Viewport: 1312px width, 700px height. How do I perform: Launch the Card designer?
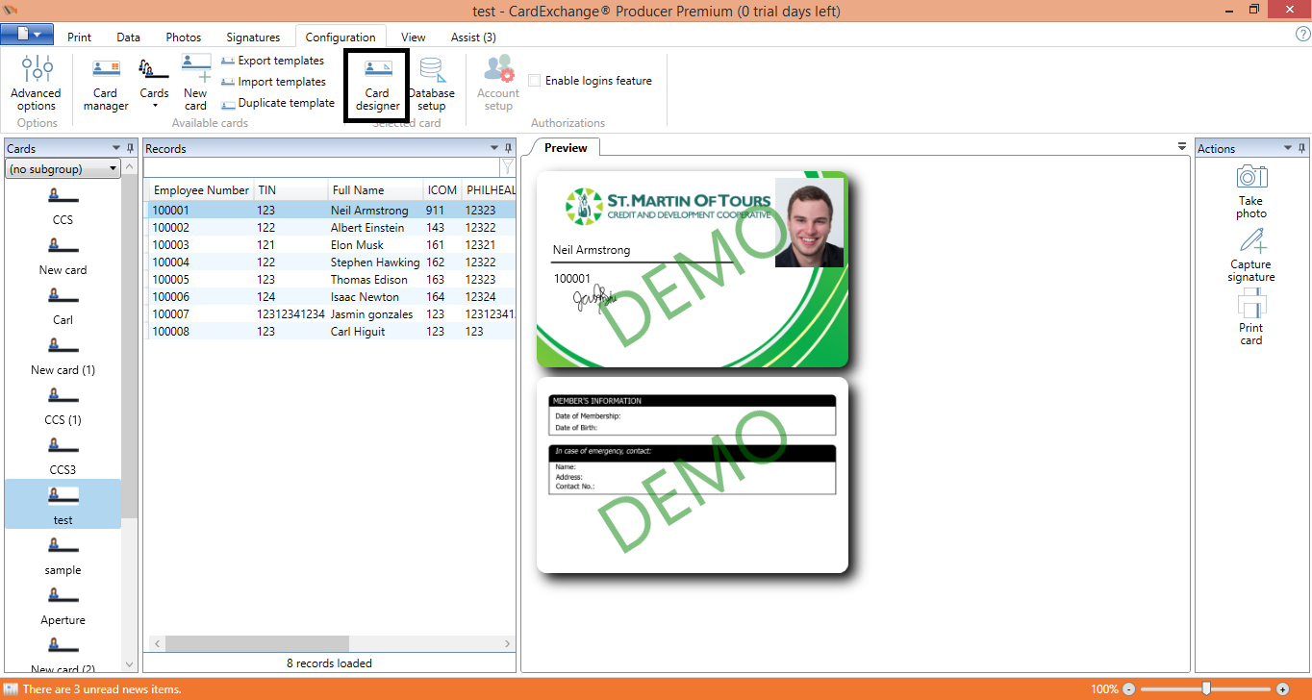coord(377,85)
